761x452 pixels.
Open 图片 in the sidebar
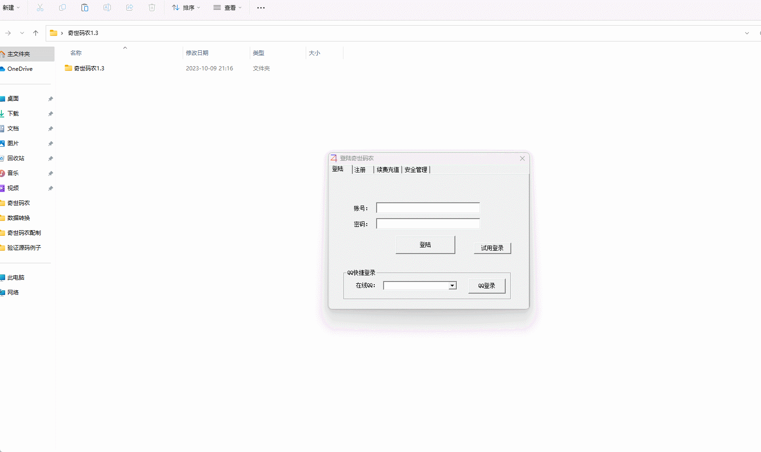(13, 144)
